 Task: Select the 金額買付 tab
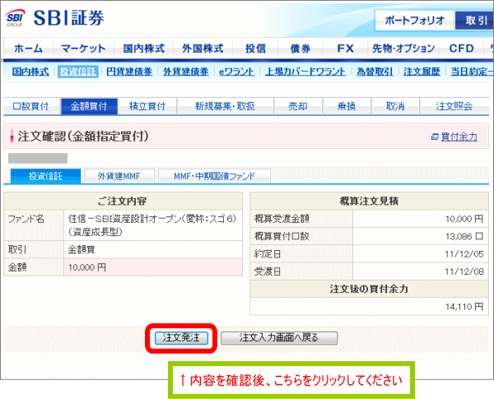pos(89,106)
